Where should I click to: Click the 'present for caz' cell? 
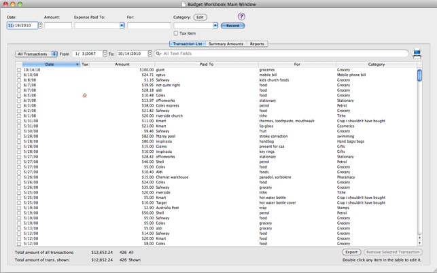click(x=272, y=147)
